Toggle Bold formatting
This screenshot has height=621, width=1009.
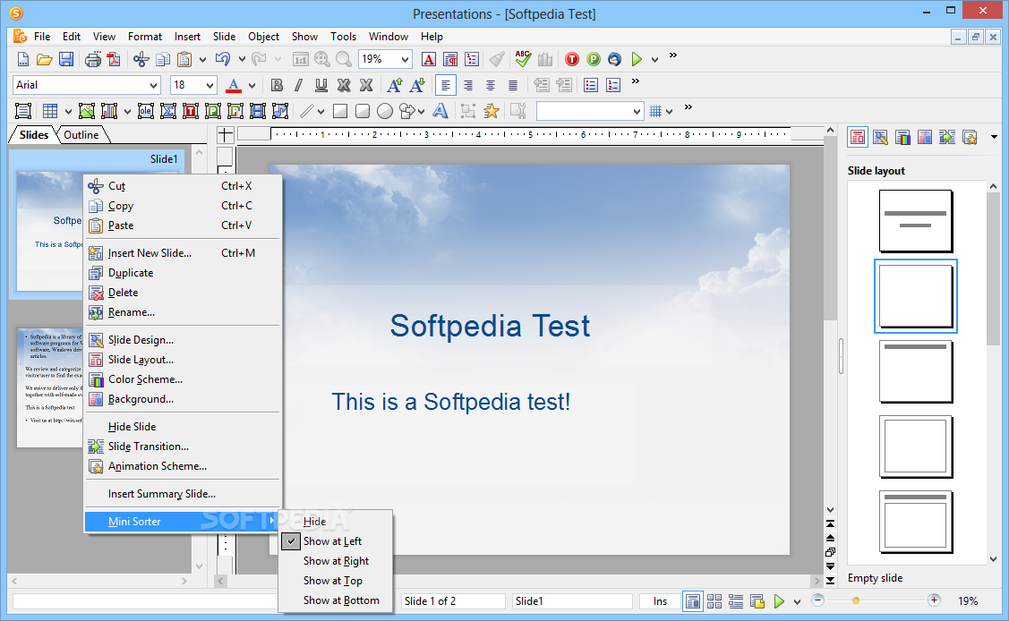[x=277, y=85]
